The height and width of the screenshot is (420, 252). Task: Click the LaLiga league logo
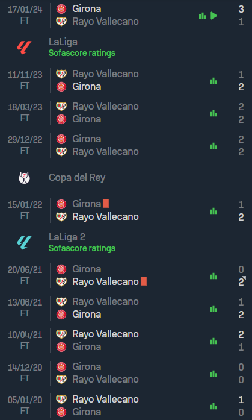pos(24,48)
